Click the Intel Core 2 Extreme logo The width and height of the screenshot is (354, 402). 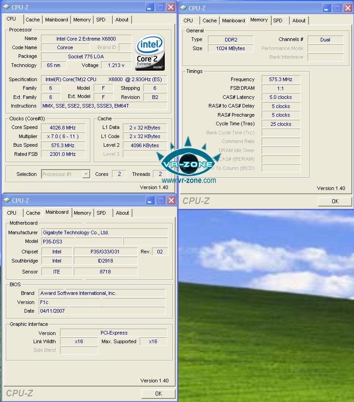coord(150,52)
